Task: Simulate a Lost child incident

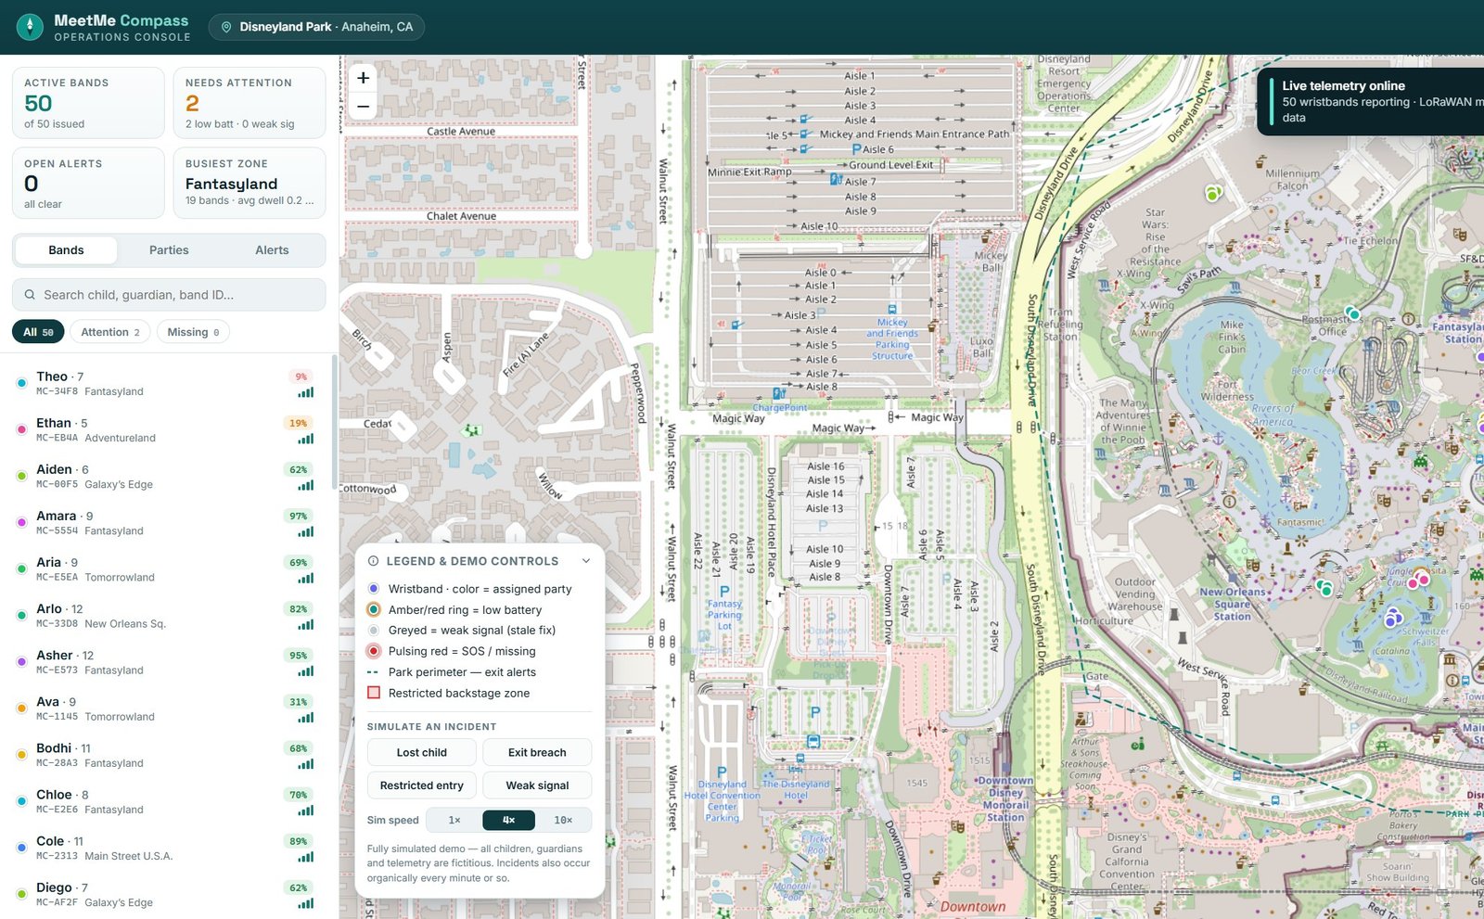Action: (422, 752)
